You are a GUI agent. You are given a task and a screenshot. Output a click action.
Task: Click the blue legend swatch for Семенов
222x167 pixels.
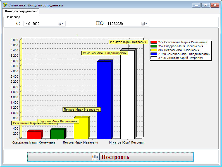tap(154, 54)
